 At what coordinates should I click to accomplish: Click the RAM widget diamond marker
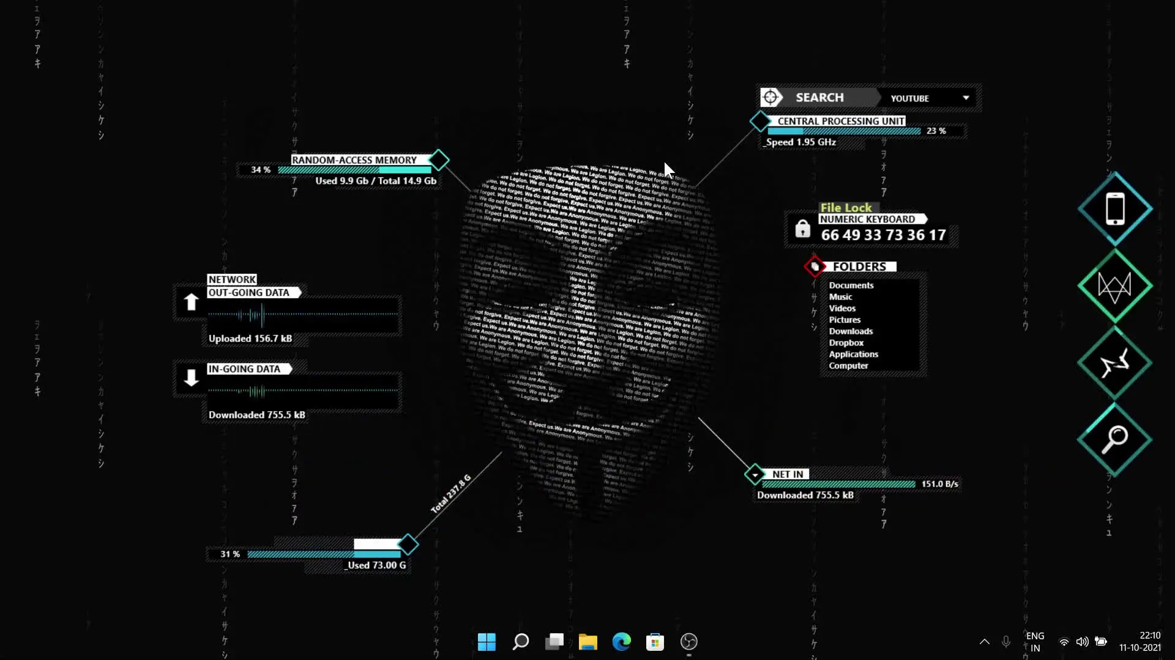439,160
